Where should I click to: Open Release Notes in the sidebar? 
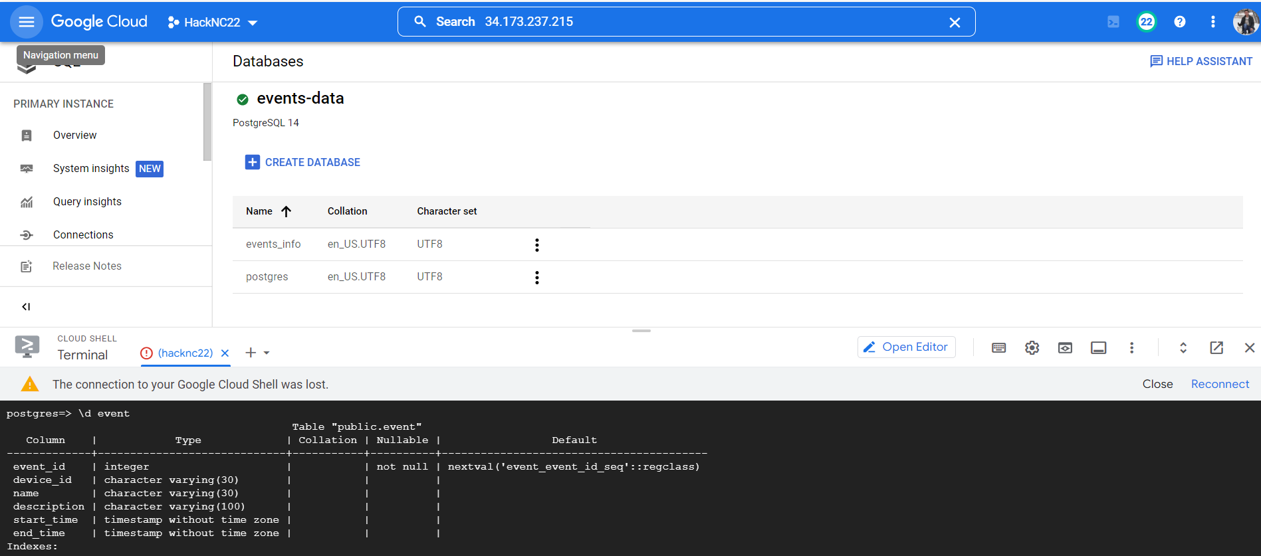pyautogui.click(x=87, y=266)
